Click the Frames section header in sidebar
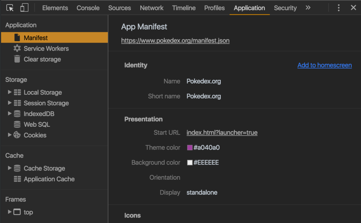The width and height of the screenshot is (361, 223). coord(15,199)
